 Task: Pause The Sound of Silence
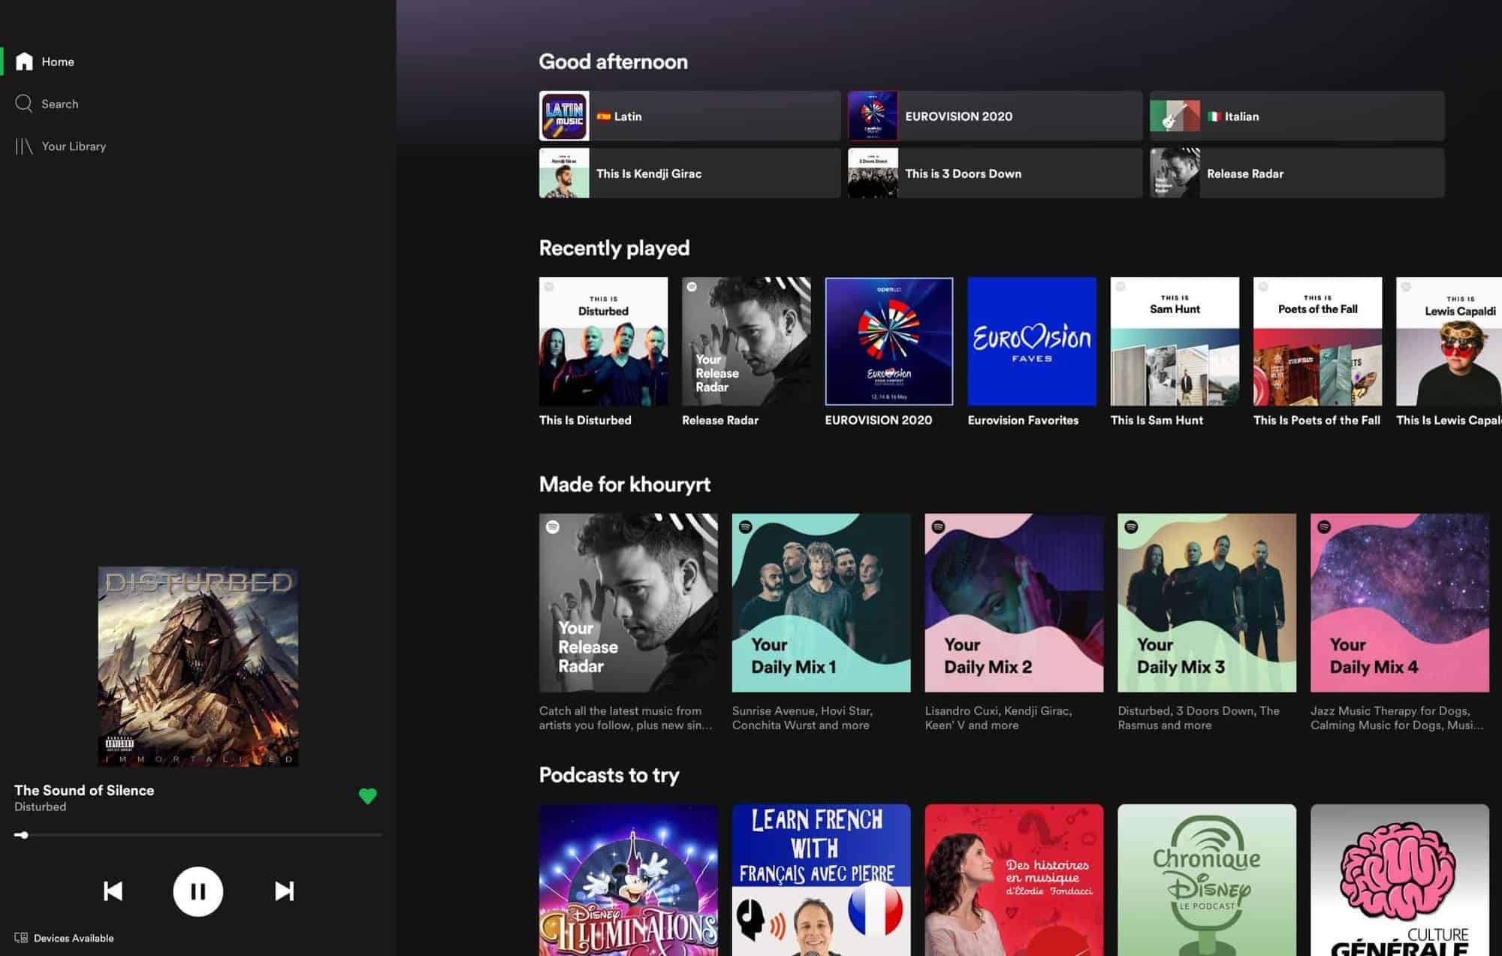(x=198, y=891)
